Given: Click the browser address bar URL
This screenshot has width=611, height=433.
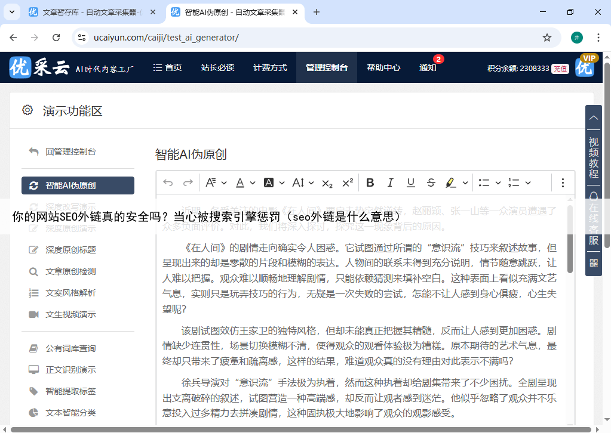Looking at the screenshot, I should 166,38.
